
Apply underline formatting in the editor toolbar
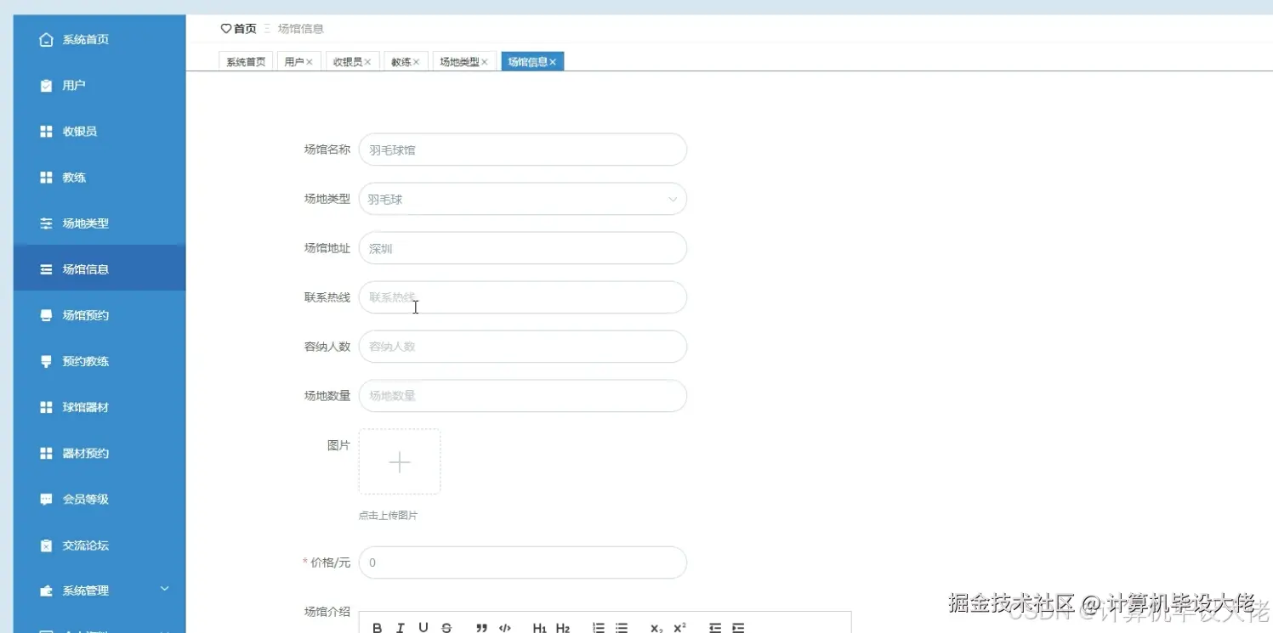(x=423, y=628)
